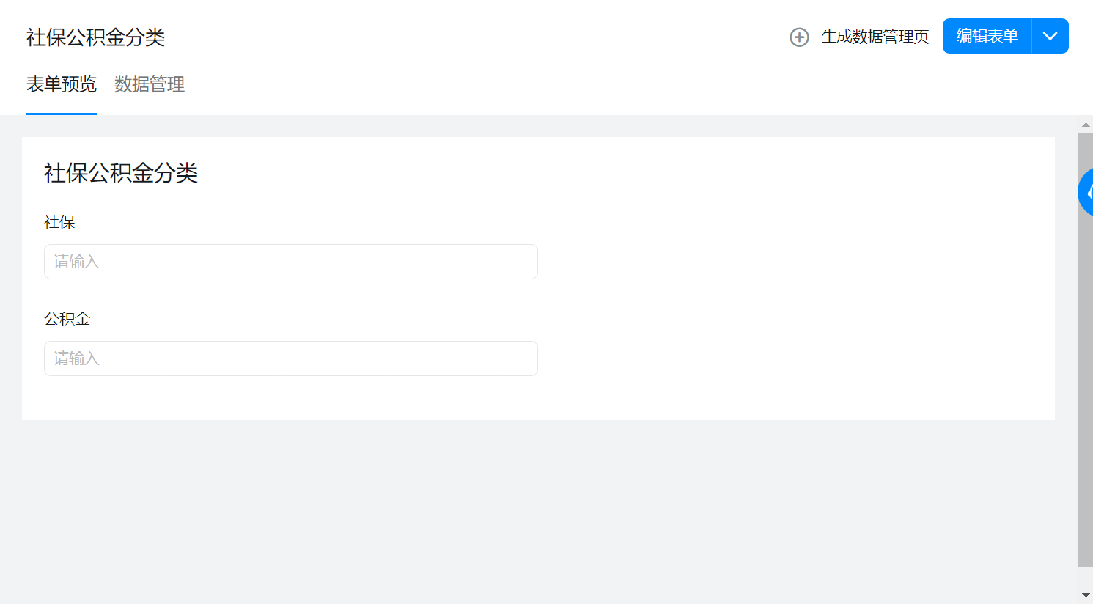
Task: Click the scrollbar track below the thumb
Action: [1086, 577]
